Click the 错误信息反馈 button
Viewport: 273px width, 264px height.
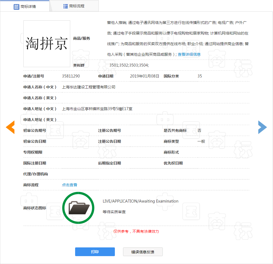tap(143, 252)
